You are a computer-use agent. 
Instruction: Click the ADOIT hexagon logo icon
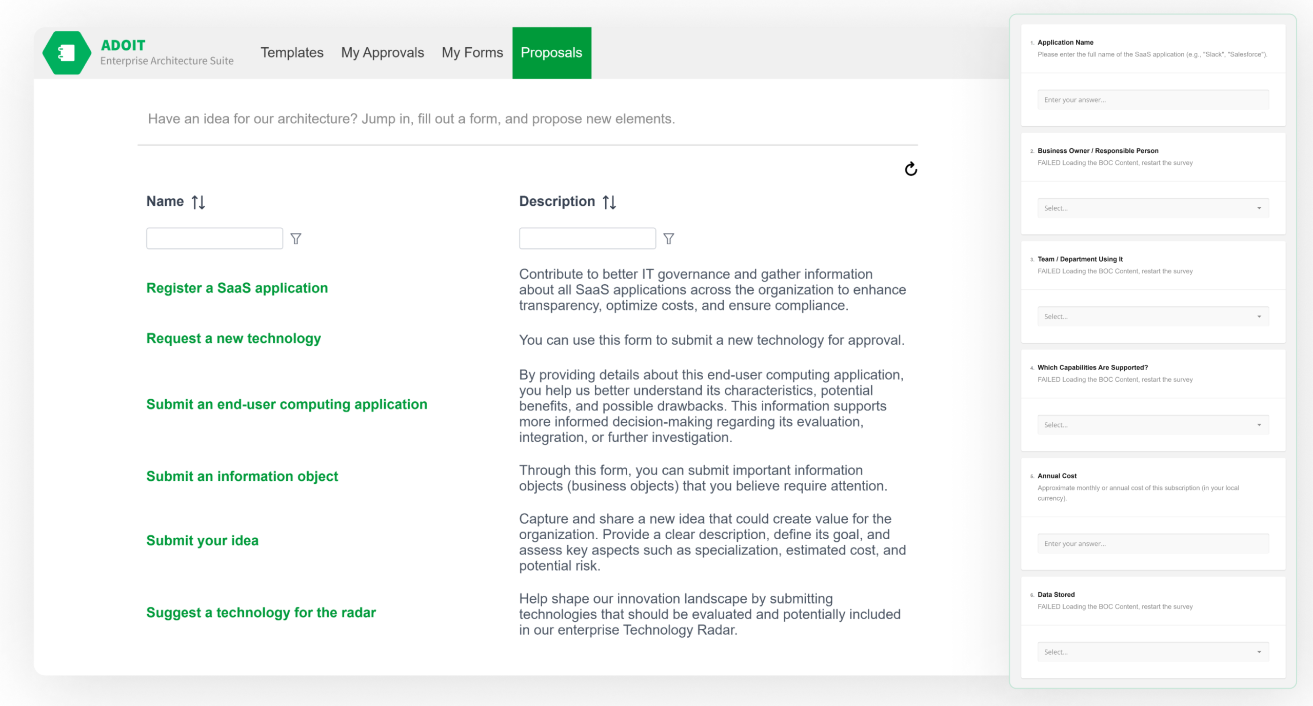67,53
